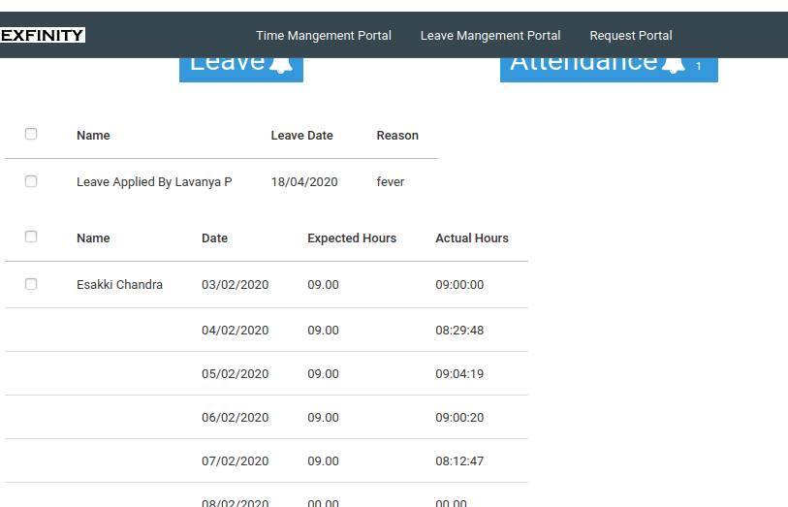Screen dimensions: 788x507
Task: Open the Request Portal menu
Action: 631,36
